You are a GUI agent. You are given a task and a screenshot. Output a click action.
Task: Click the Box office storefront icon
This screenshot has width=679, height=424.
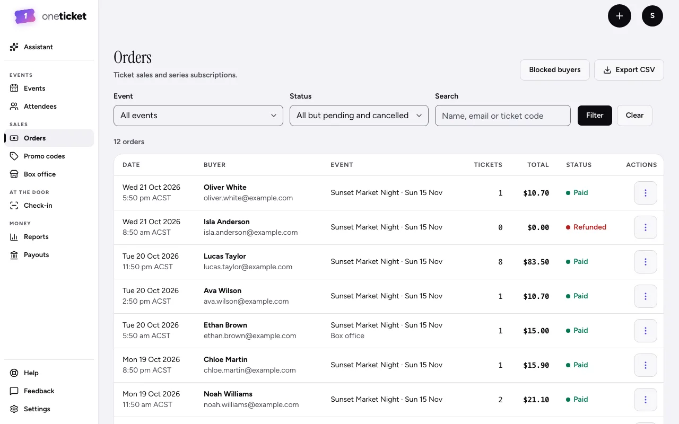tap(14, 174)
